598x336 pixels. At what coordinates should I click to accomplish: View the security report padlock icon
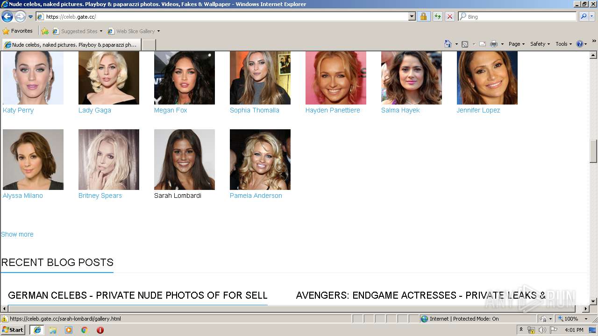click(x=423, y=16)
